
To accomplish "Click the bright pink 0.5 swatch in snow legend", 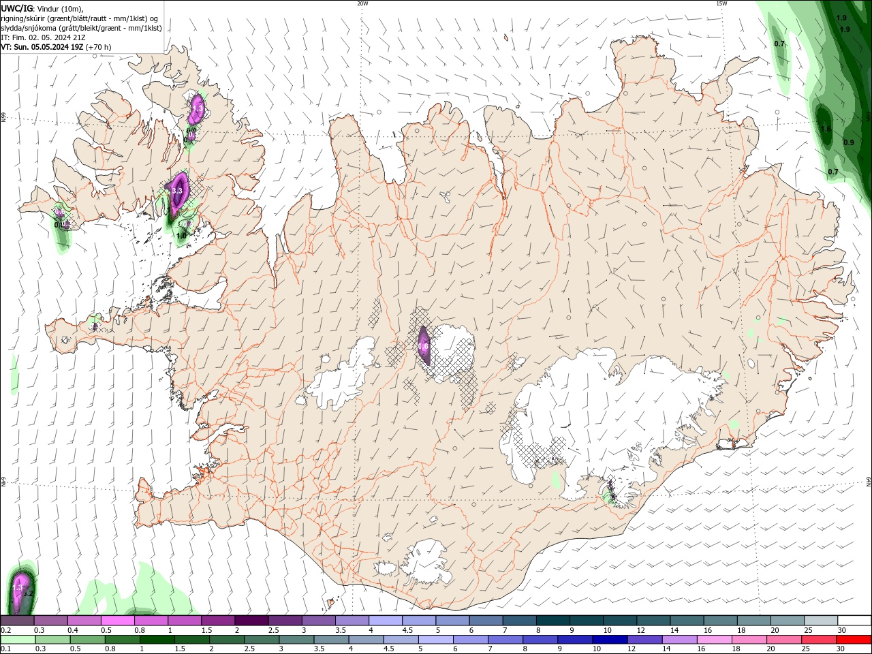I will 117,621.
